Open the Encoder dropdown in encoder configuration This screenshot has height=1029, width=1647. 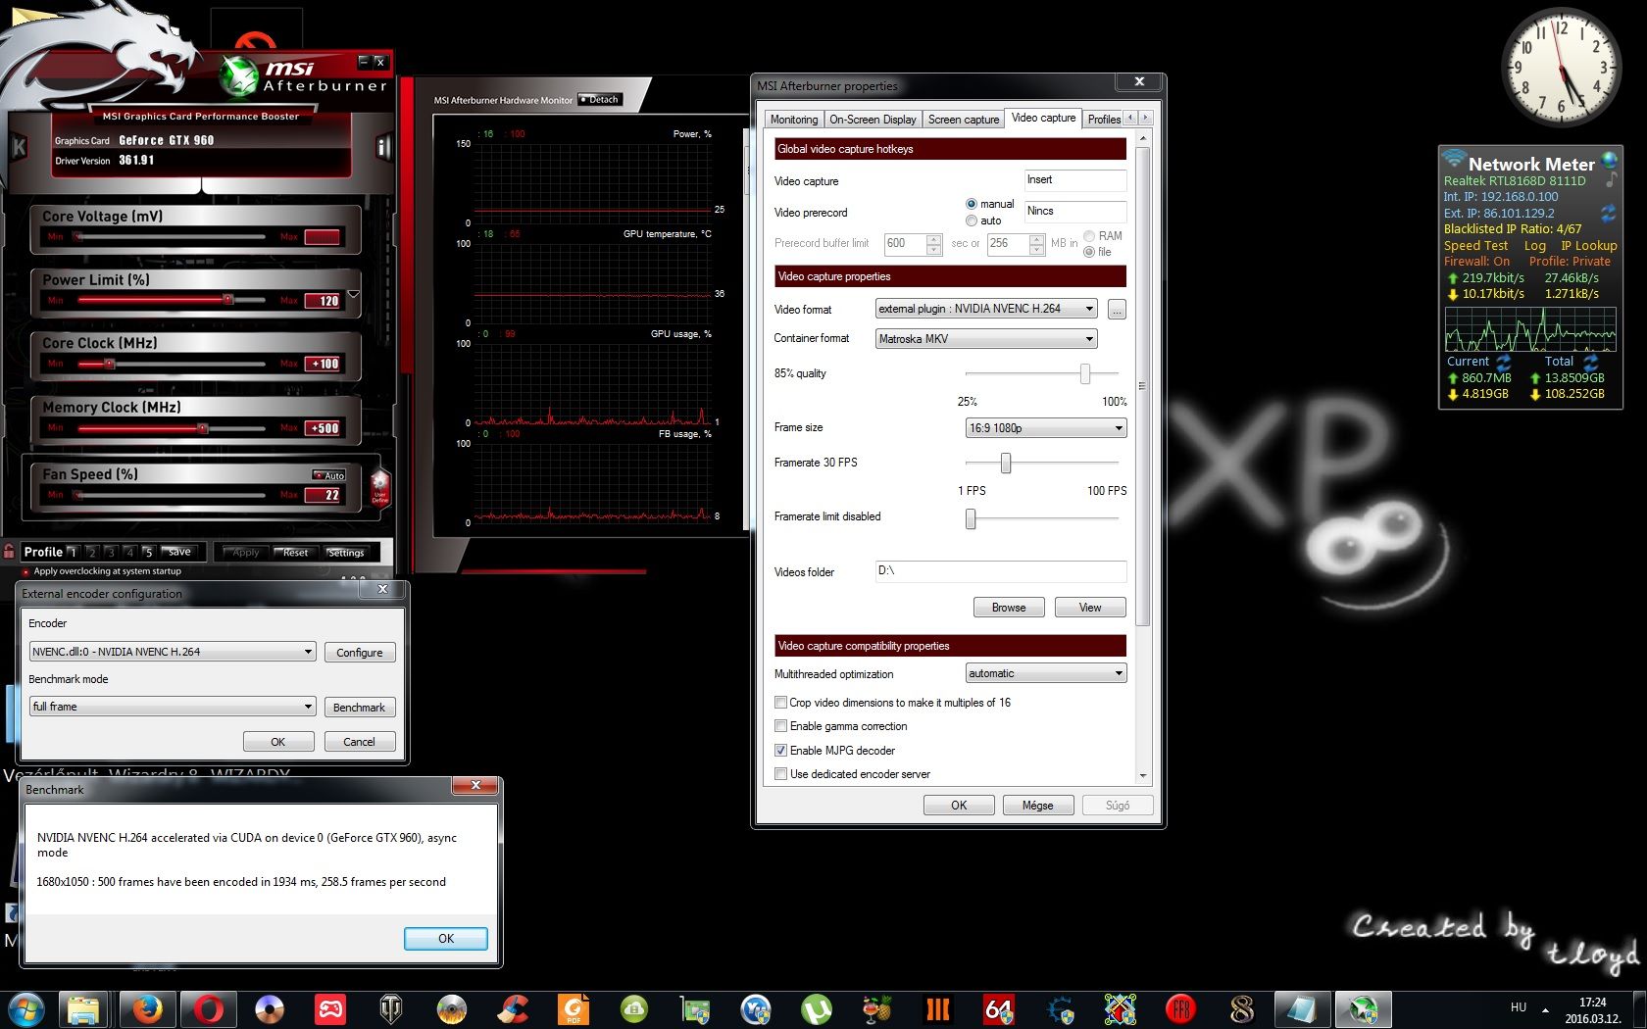(x=173, y=652)
